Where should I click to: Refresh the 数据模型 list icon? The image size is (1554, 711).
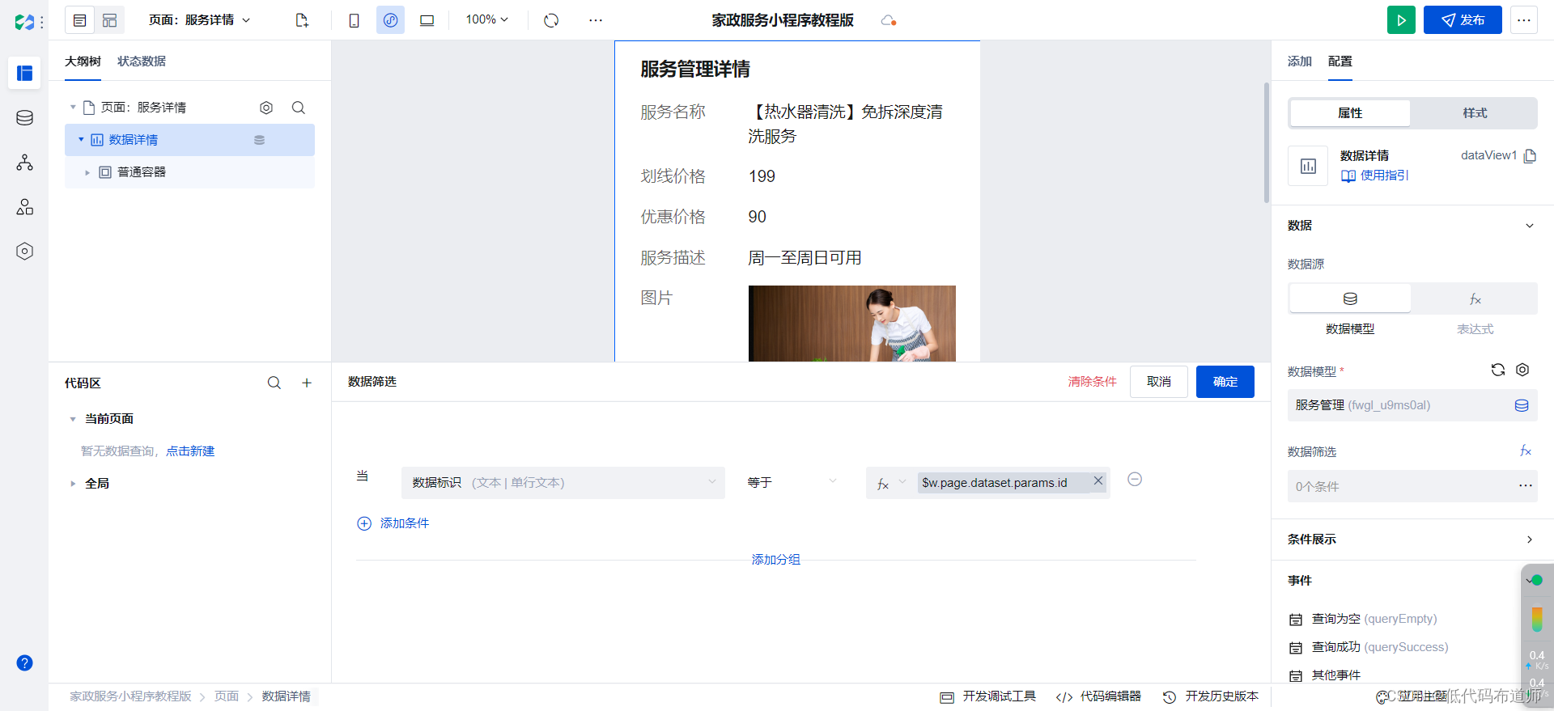1498,370
